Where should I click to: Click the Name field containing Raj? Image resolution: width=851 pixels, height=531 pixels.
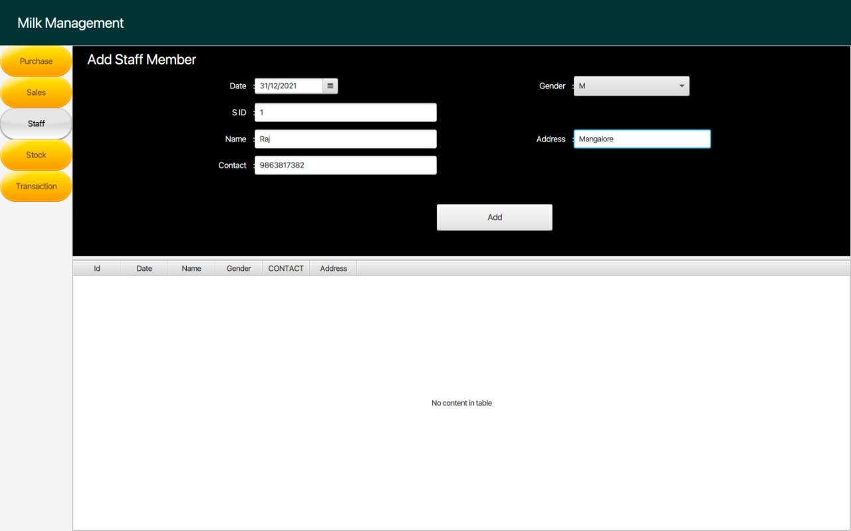[345, 139]
